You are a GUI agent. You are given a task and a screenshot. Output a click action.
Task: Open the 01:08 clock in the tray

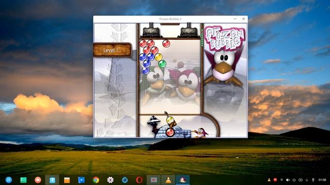[x=322, y=180]
